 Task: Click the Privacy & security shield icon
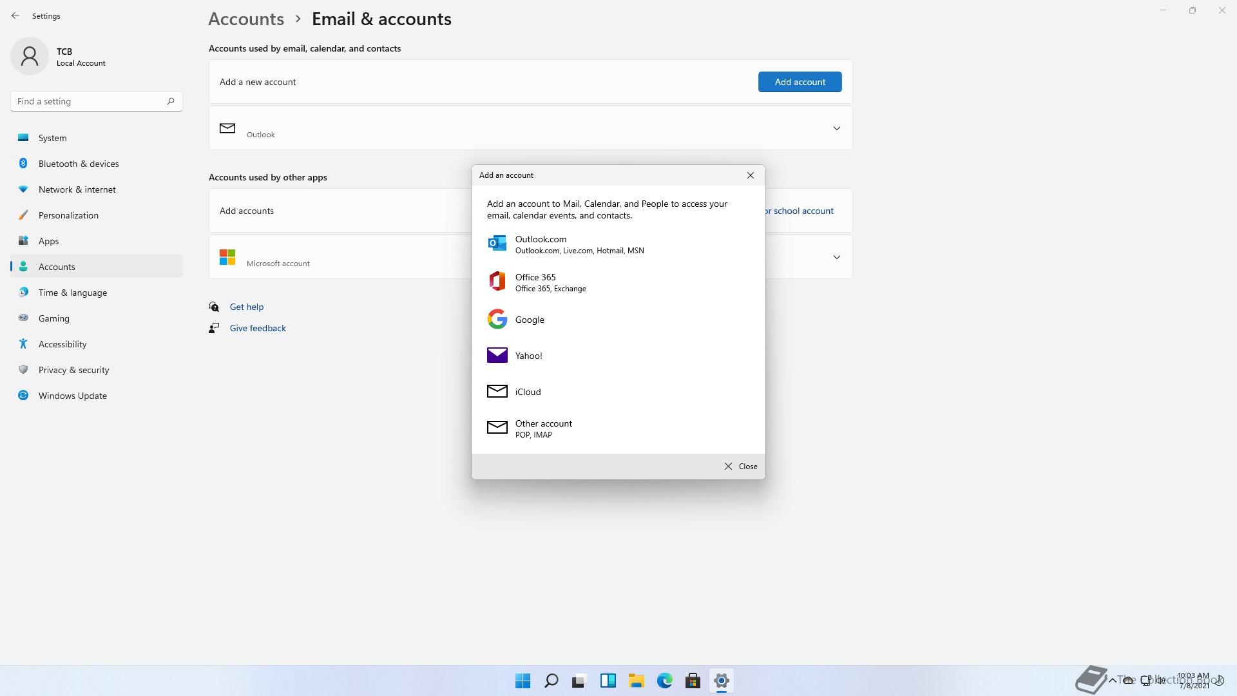coord(23,369)
